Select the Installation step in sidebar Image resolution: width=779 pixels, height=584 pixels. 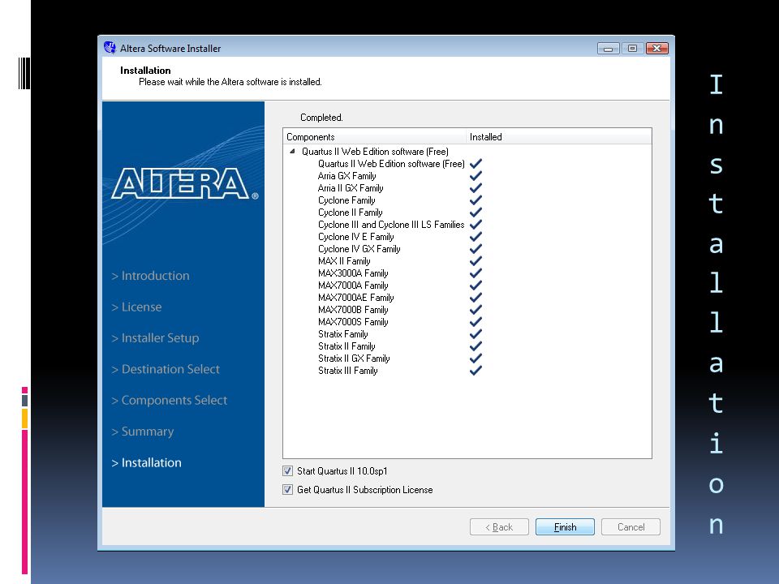click(147, 463)
